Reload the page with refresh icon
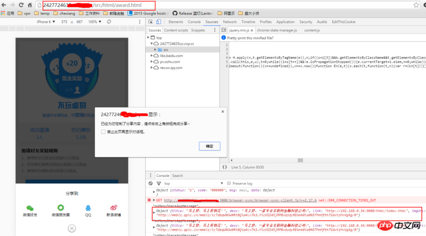This screenshot has height=236, width=426. [21, 5]
